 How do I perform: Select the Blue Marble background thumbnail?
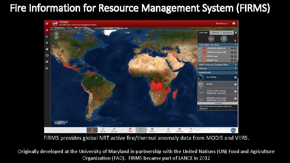click(201, 78)
